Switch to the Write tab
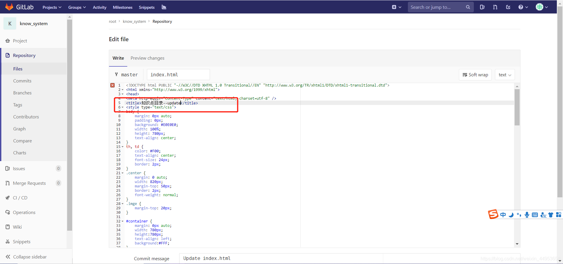The height and width of the screenshot is (264, 563). coord(118,58)
